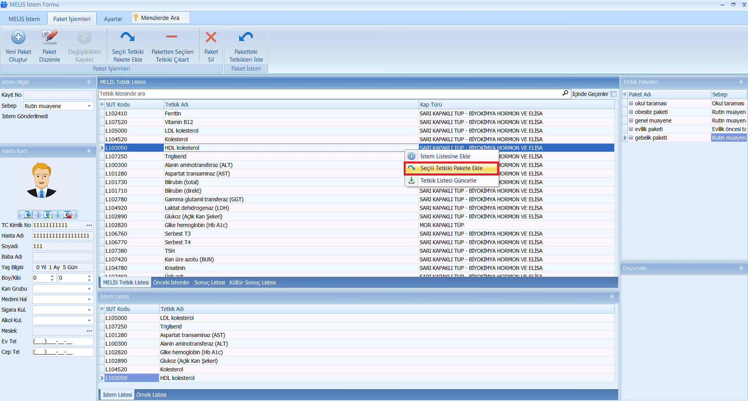
Task: Switch to Önceki İstemler tab
Action: pyautogui.click(x=171, y=282)
